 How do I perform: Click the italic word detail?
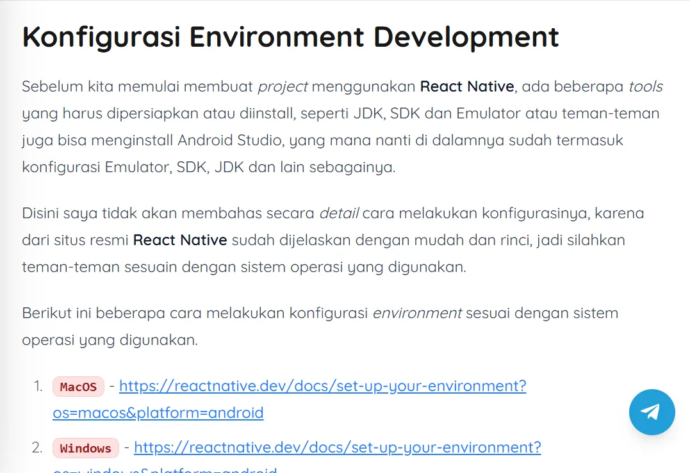tap(340, 213)
